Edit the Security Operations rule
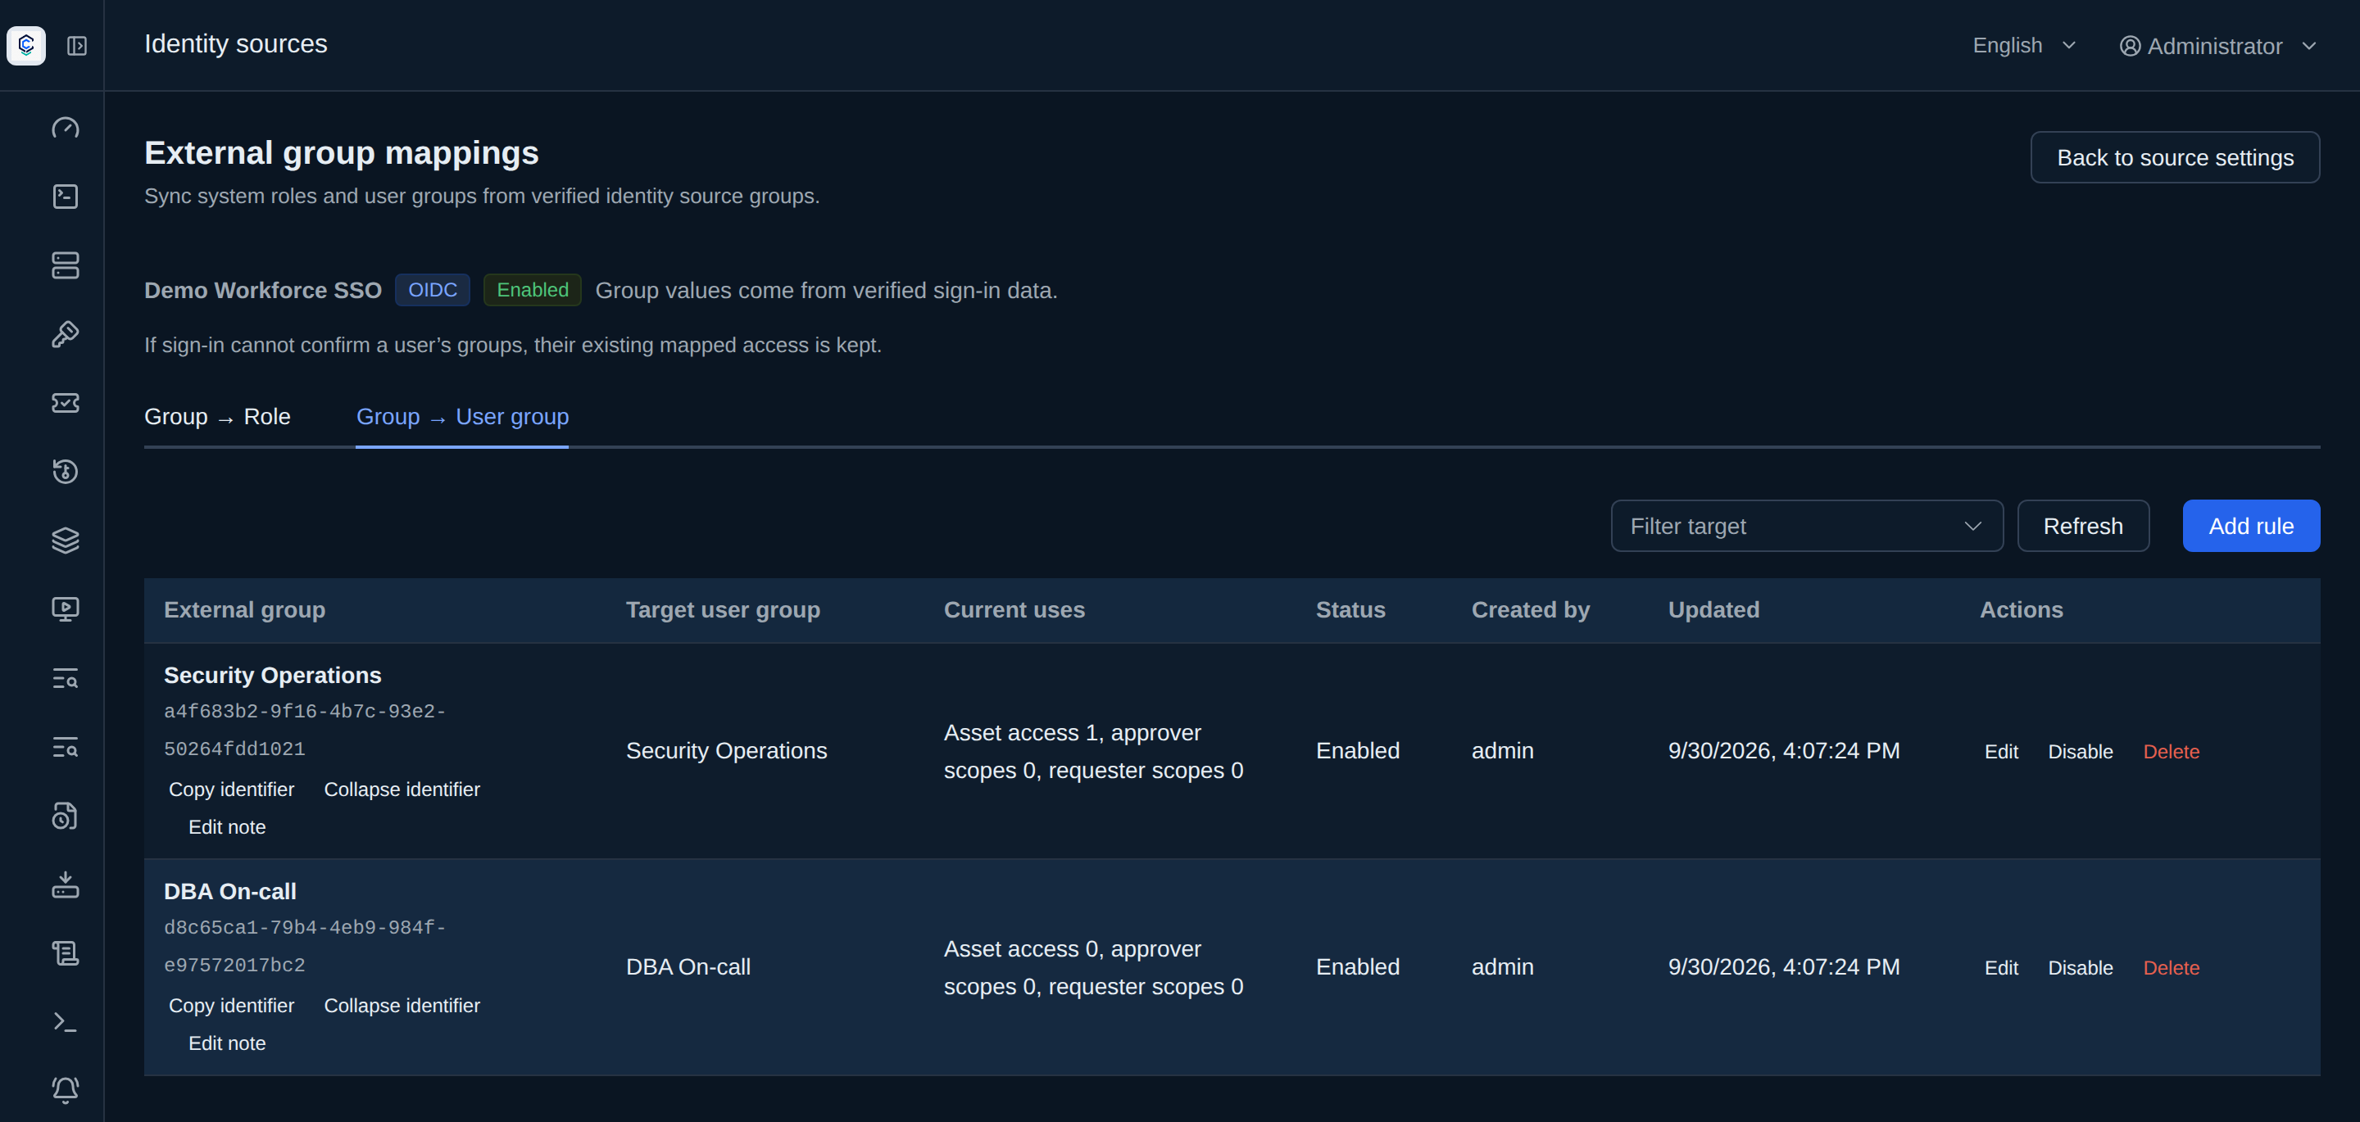 [2001, 752]
